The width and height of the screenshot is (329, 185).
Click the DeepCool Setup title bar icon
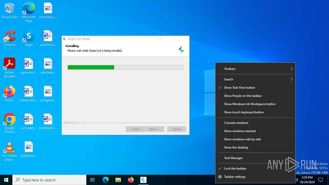[65, 39]
